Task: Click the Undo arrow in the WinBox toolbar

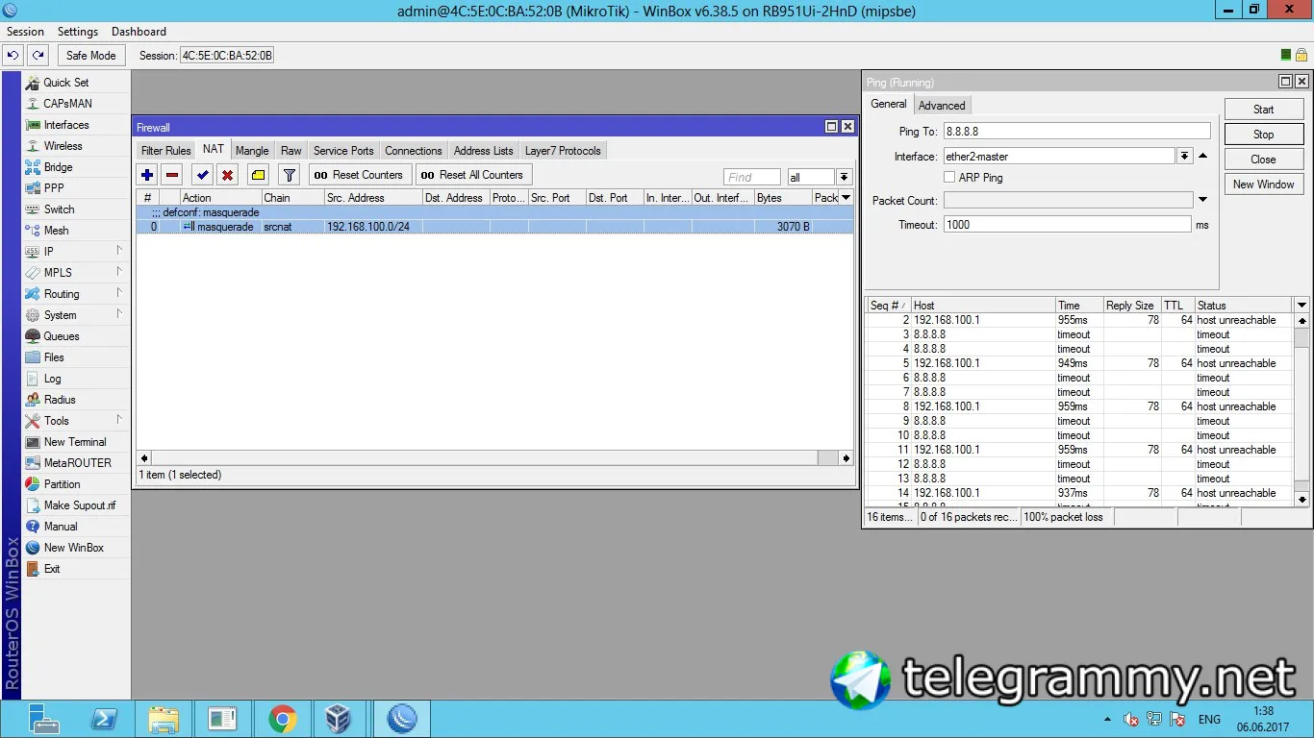Action: (13, 56)
